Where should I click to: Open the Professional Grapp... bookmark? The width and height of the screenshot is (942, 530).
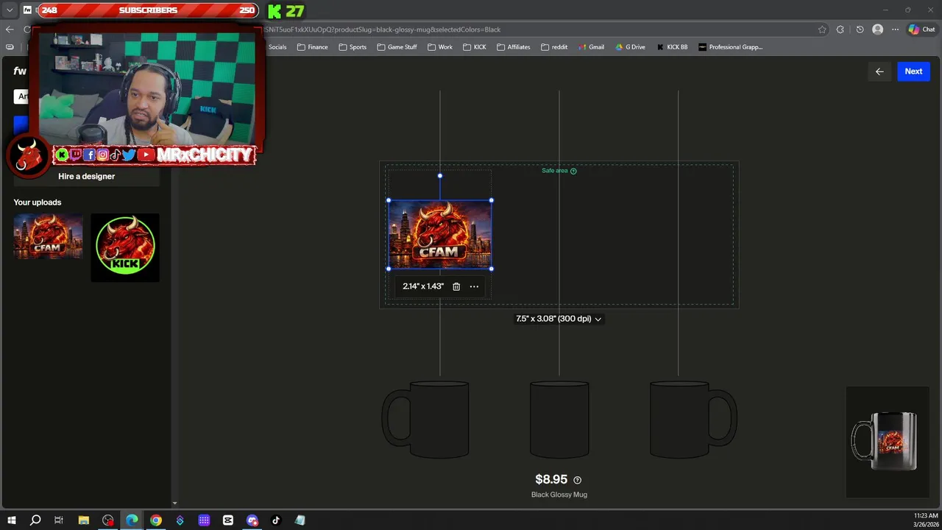(x=730, y=47)
